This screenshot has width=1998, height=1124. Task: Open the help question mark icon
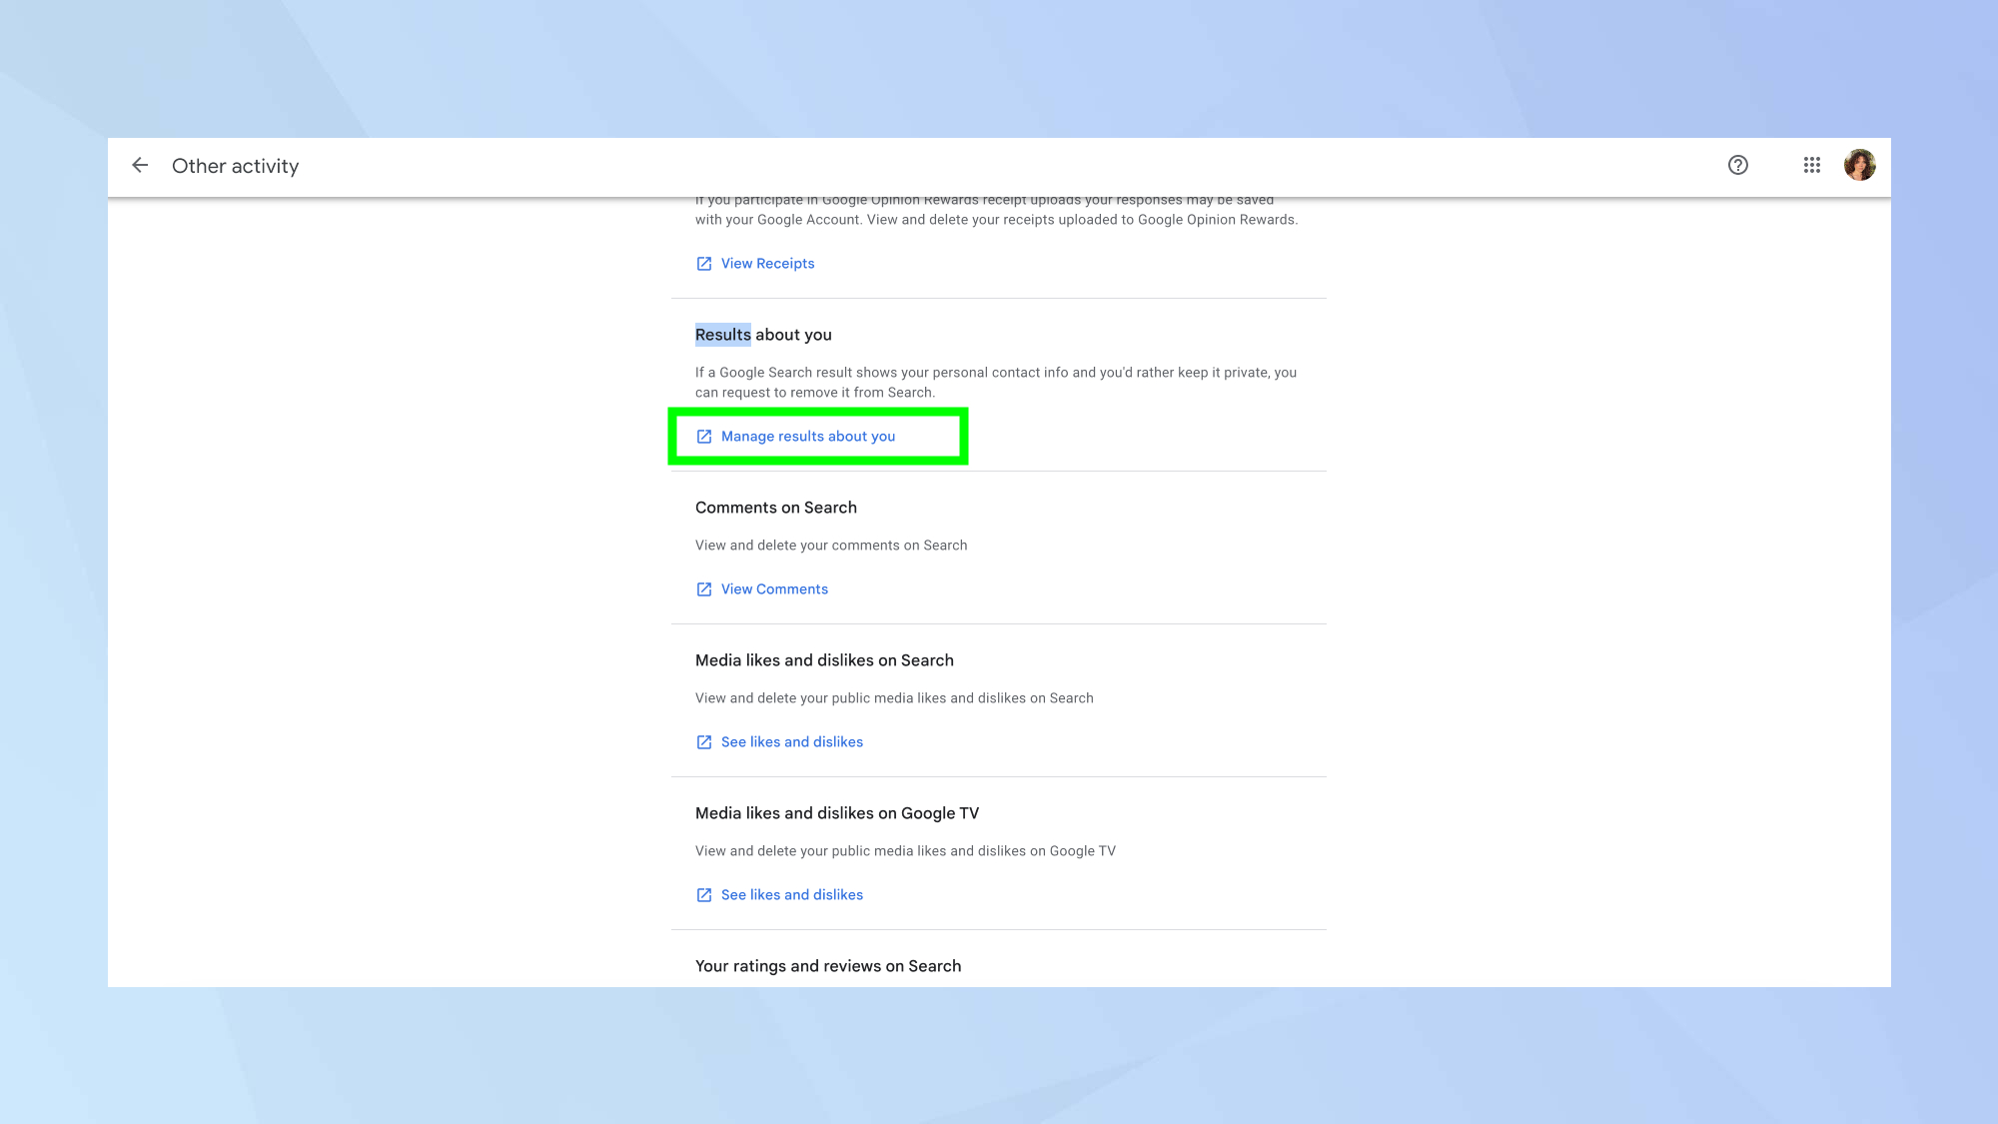(x=1738, y=166)
